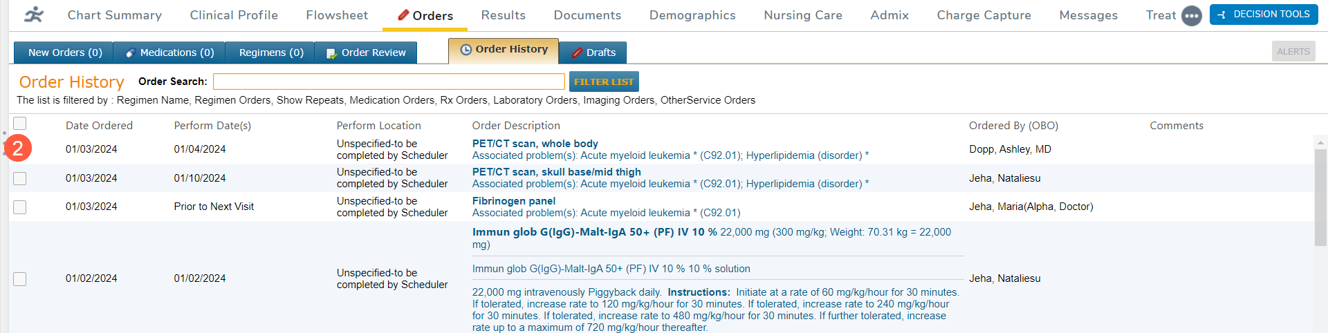Screen dimensions: 1328x333
Task: Click the Alerts button
Action: (x=1293, y=52)
